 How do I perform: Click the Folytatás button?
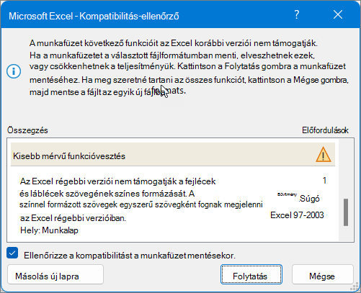(251, 274)
